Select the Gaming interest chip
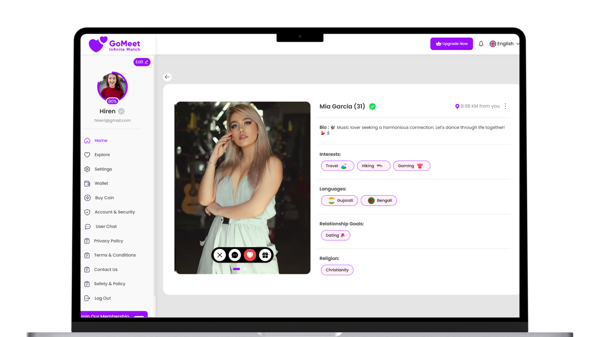 [412, 166]
